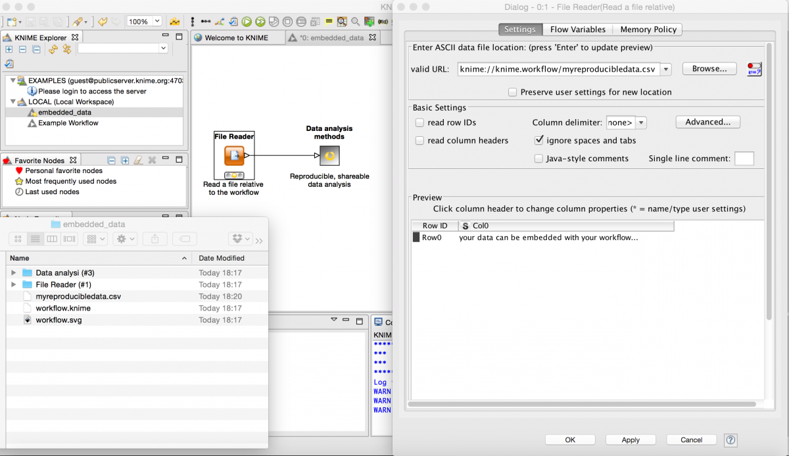Click the Advanced... button

[x=708, y=122]
